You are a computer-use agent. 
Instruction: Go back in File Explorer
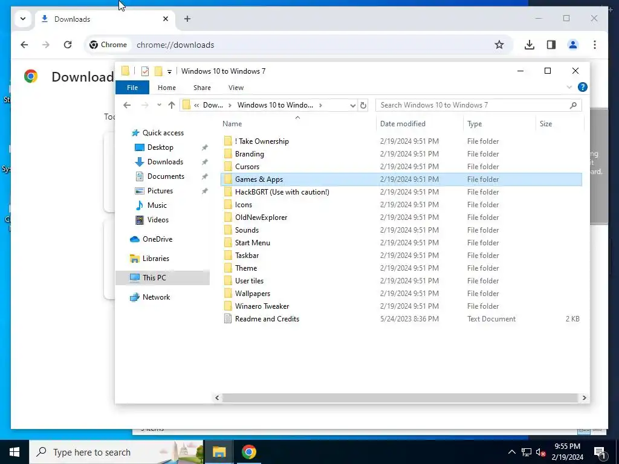[x=127, y=105]
